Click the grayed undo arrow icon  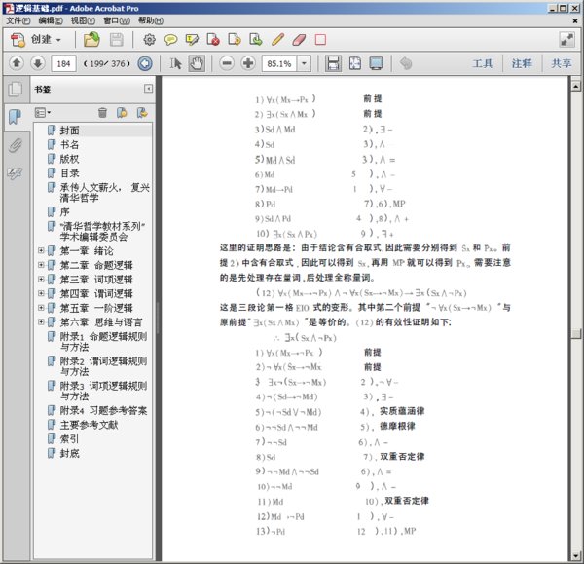(406, 63)
